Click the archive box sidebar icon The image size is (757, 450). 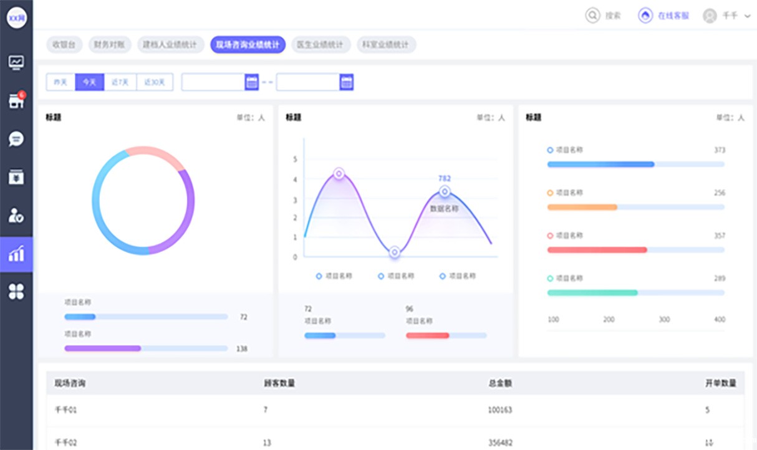pos(16,177)
